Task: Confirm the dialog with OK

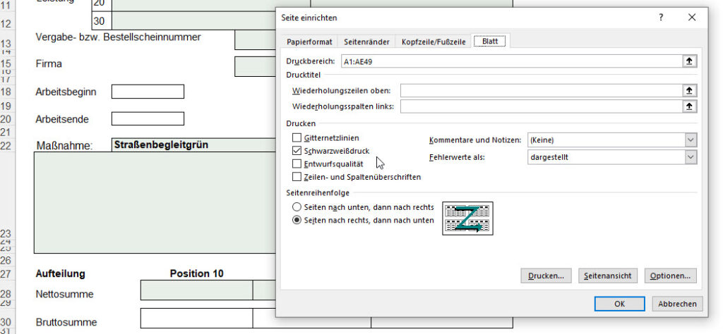Action: [x=619, y=304]
